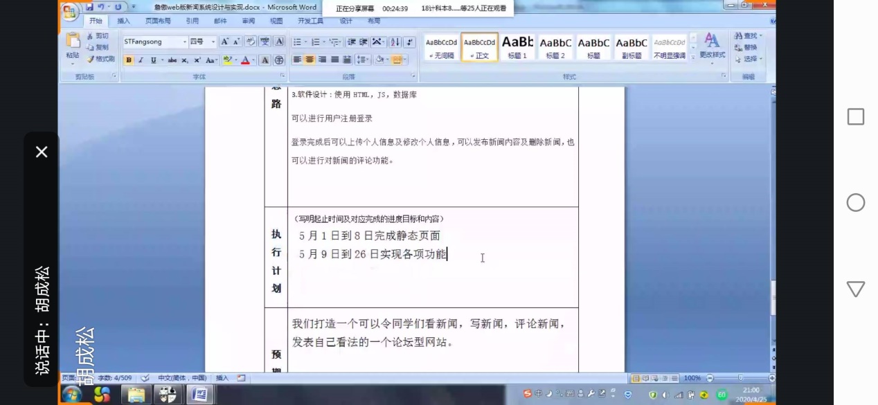Viewport: 878px width, 405px height.
Task: Open the font size 四号 dropdown
Action: (x=213, y=42)
